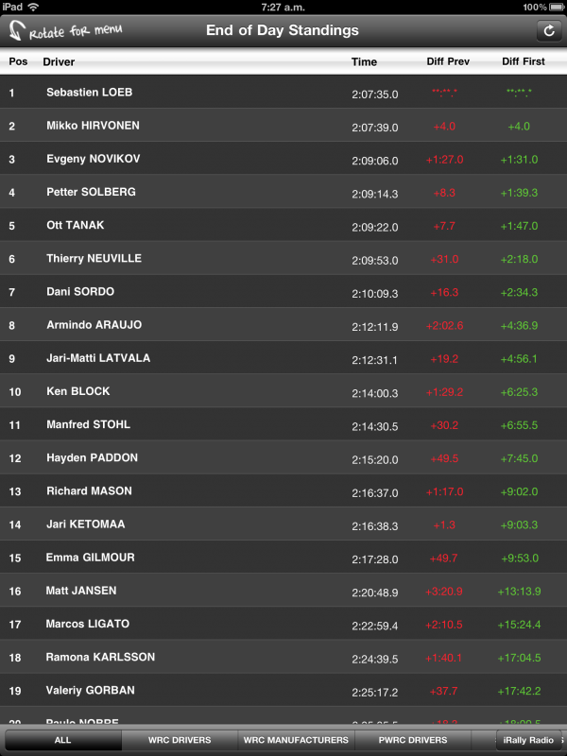Image resolution: width=567 pixels, height=756 pixels.
Task: Tap the refresh icon button
Action: tap(548, 31)
